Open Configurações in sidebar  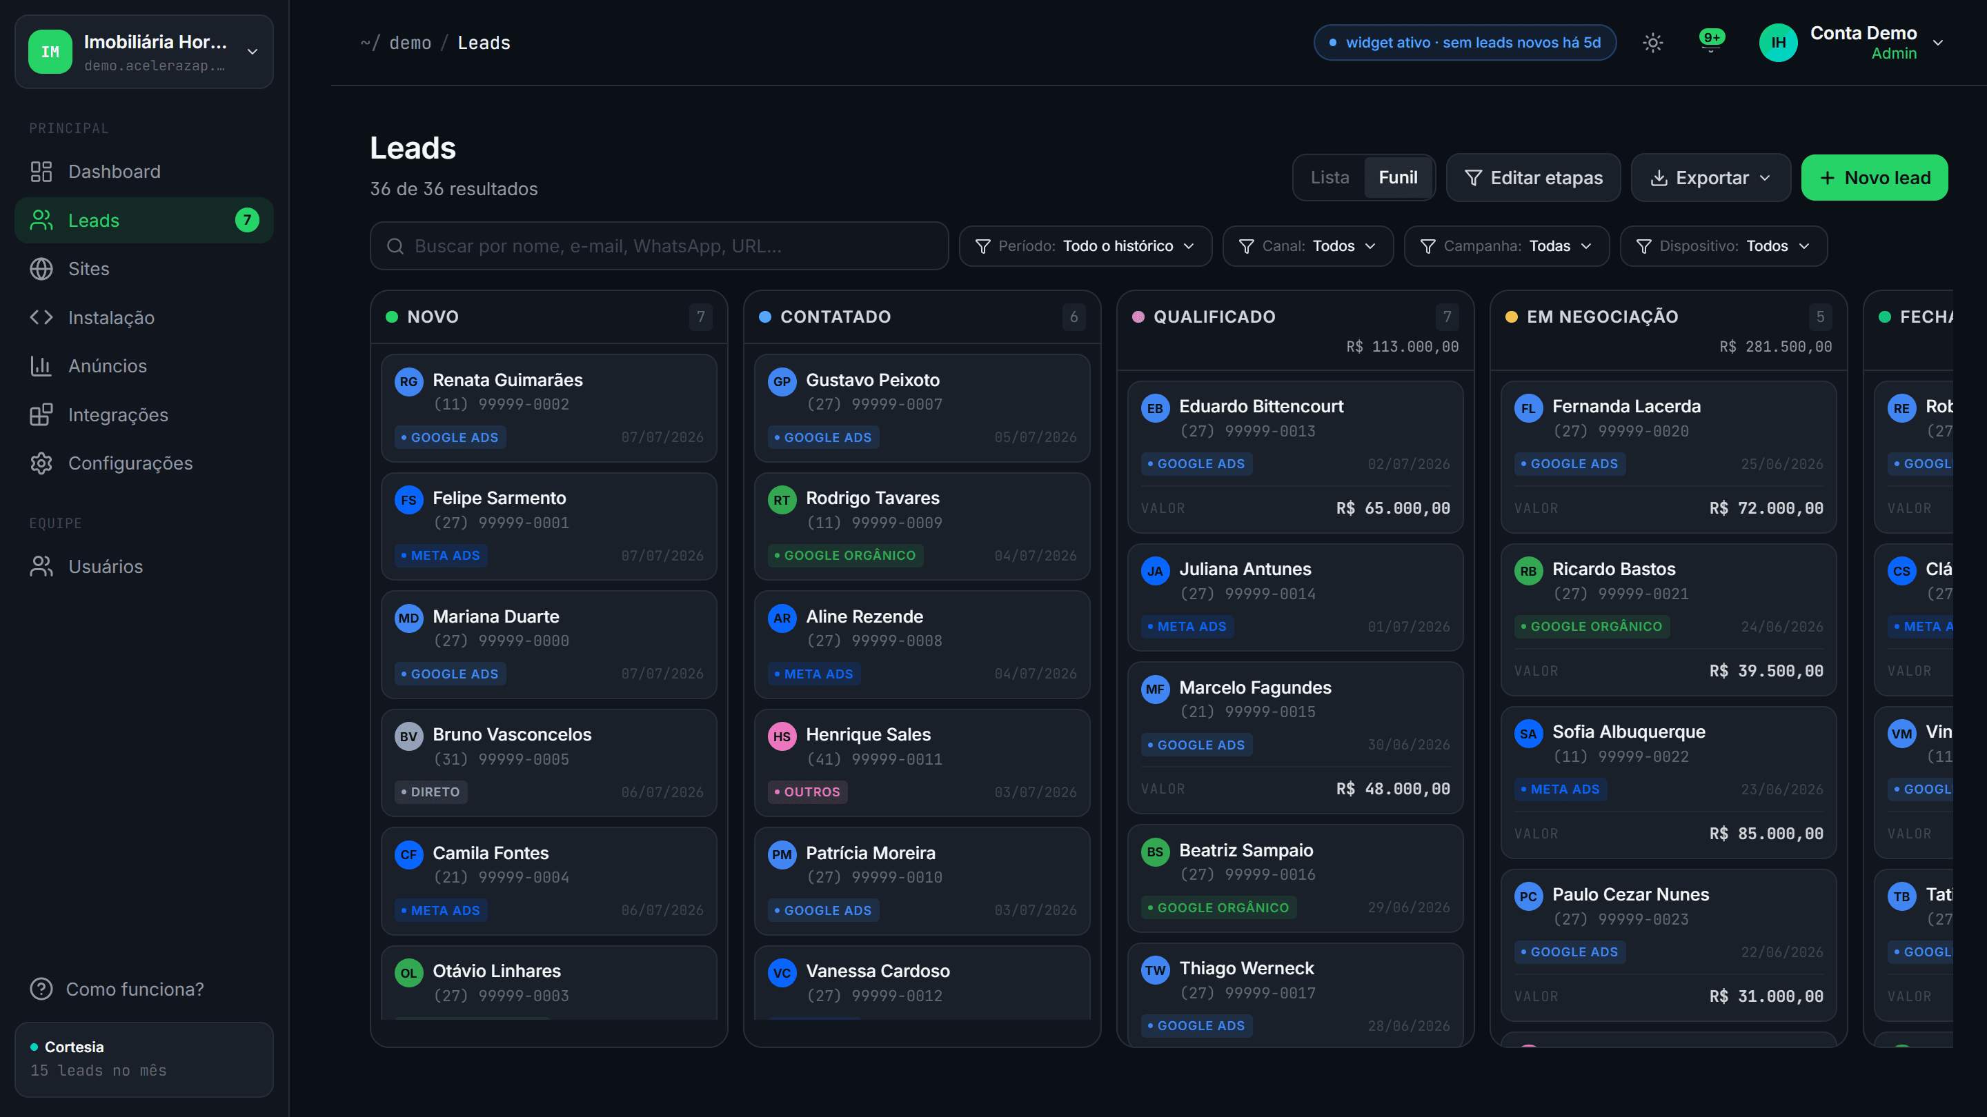(x=144, y=463)
